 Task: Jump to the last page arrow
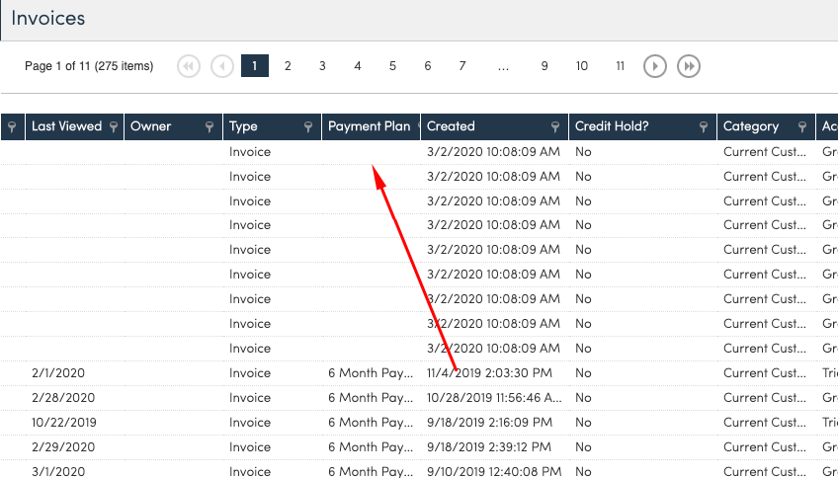[689, 66]
